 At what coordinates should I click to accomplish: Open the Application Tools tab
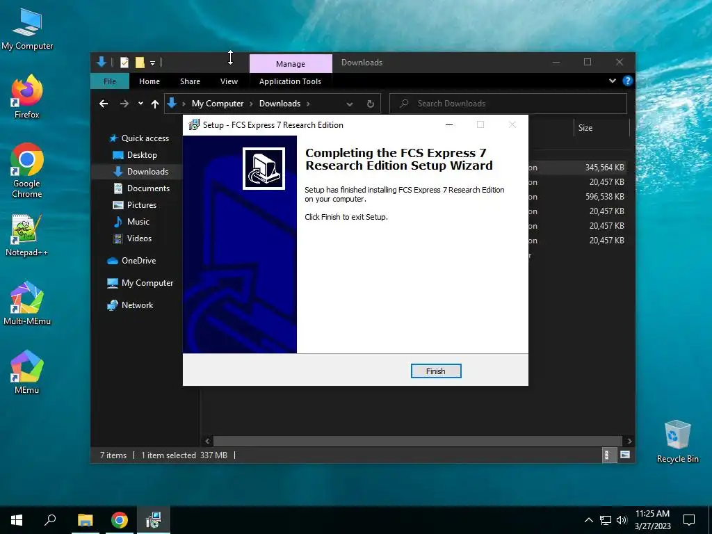[x=290, y=81]
